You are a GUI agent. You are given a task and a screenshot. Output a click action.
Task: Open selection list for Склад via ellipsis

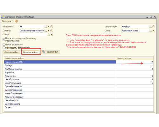pyautogui.click(x=151, y=30)
